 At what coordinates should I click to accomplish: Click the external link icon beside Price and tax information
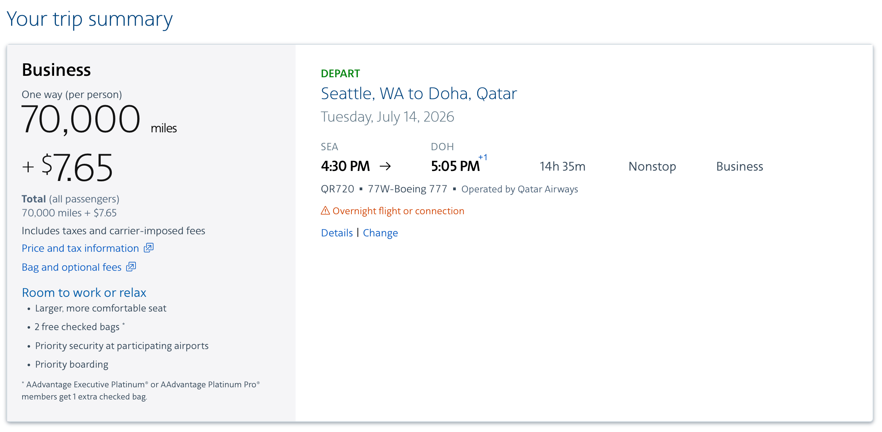(x=149, y=248)
